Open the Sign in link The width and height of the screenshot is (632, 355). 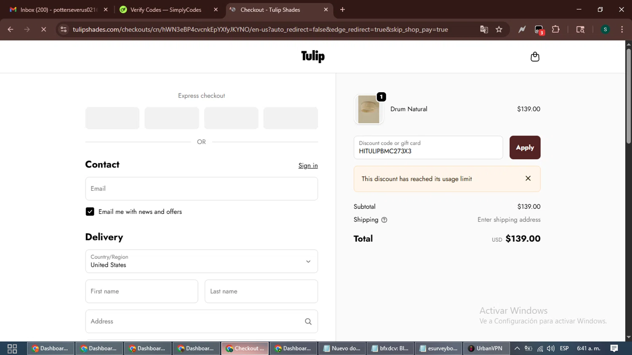[308, 165]
